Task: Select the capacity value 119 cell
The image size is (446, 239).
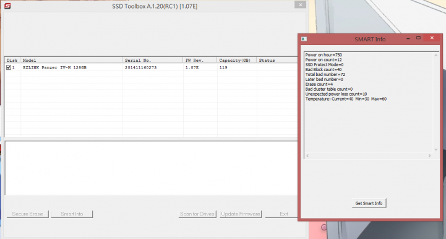Action: (x=223, y=67)
